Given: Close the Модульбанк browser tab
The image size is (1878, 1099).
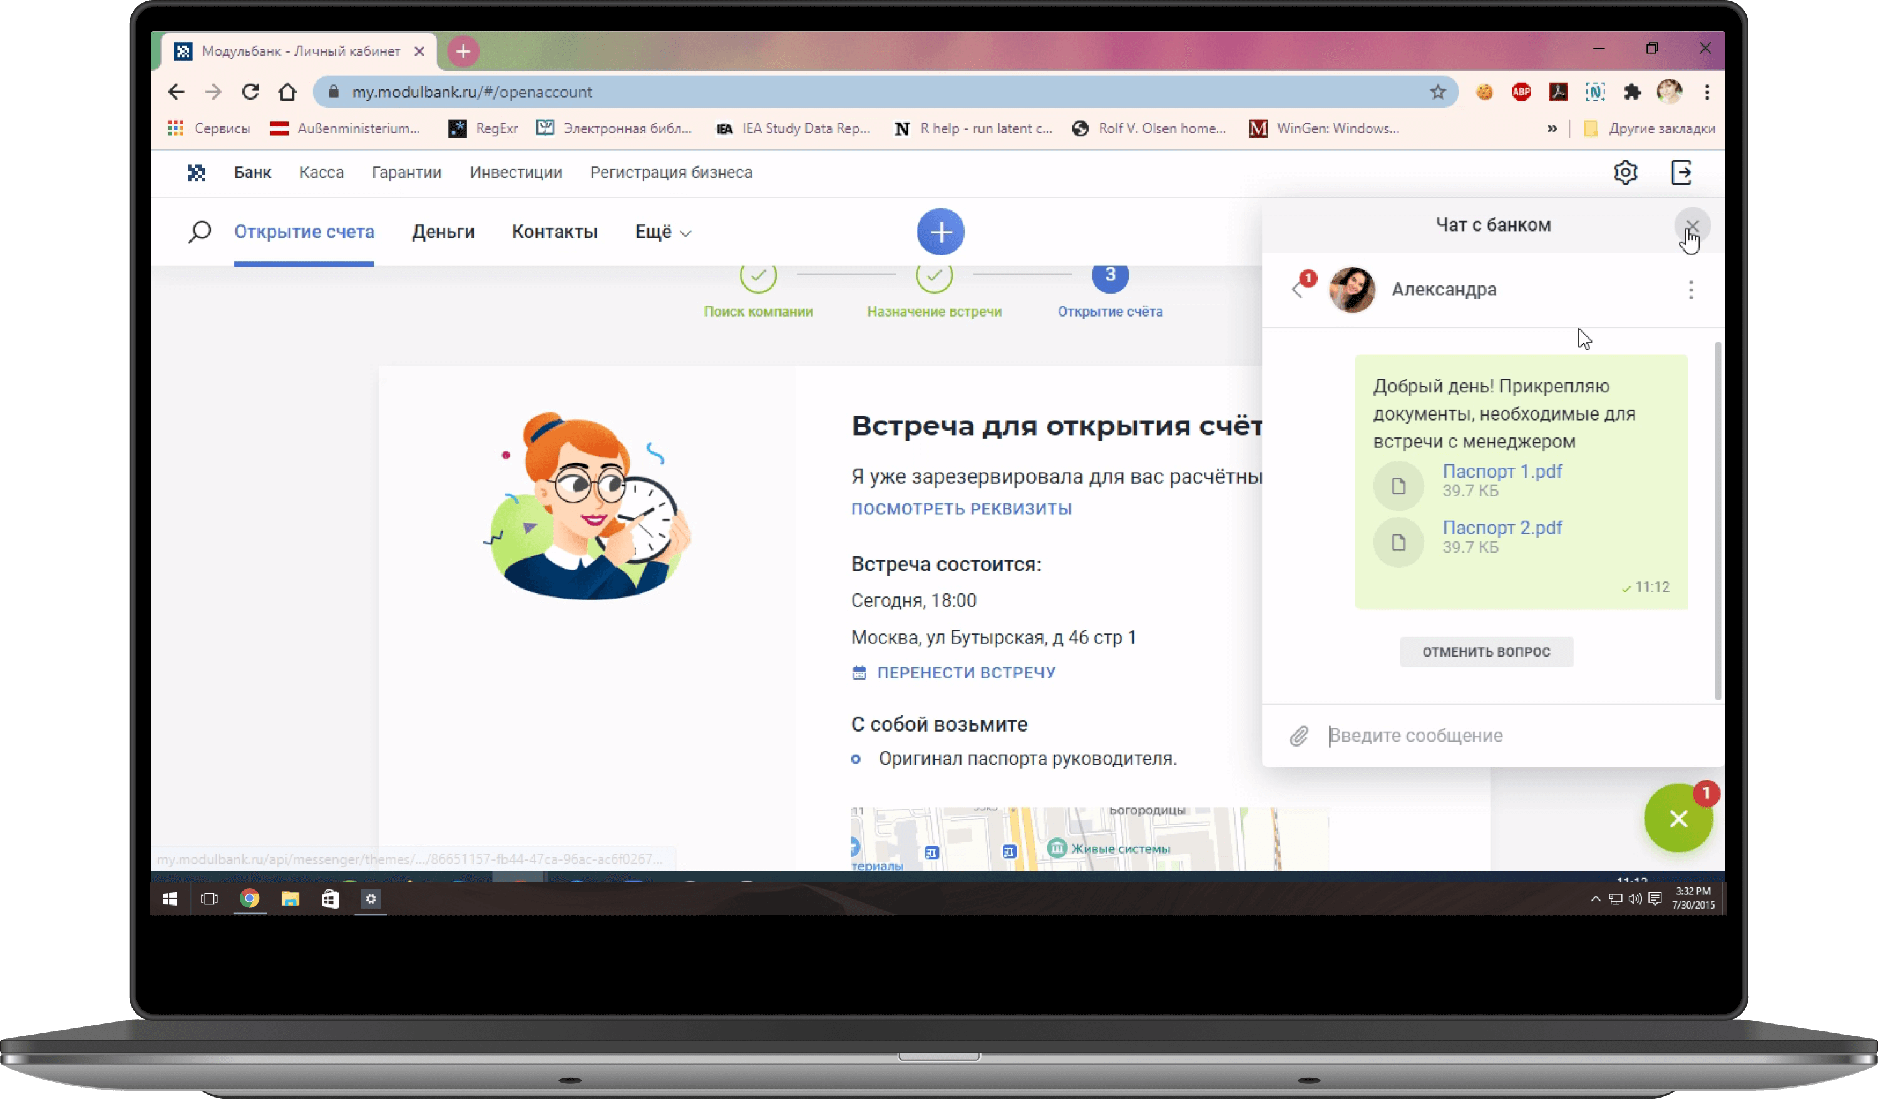Looking at the screenshot, I should (419, 51).
